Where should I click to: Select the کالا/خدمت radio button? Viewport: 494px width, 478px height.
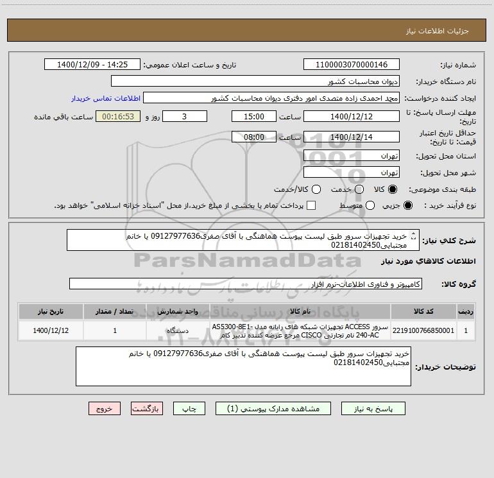316,189
